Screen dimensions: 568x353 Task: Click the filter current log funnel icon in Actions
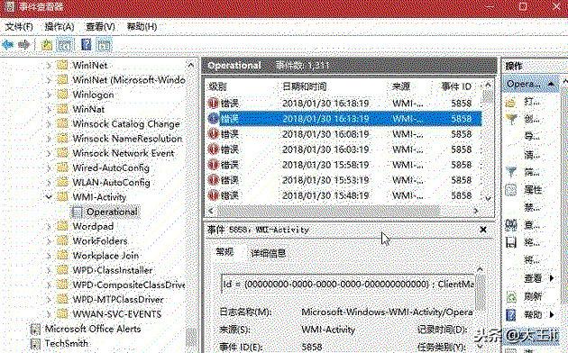(x=511, y=172)
